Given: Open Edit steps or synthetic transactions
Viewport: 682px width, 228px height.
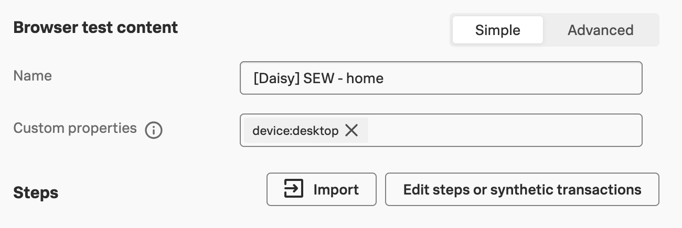Looking at the screenshot, I should [x=522, y=189].
